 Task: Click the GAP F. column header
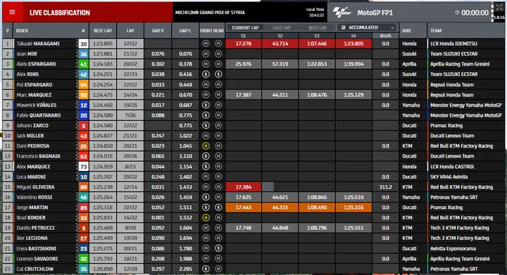point(186,31)
